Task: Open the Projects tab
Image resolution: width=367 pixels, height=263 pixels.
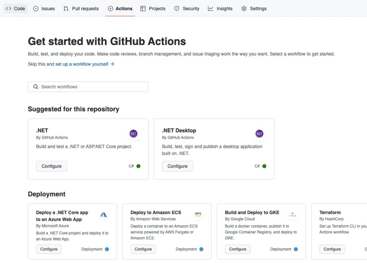Action: point(153,9)
